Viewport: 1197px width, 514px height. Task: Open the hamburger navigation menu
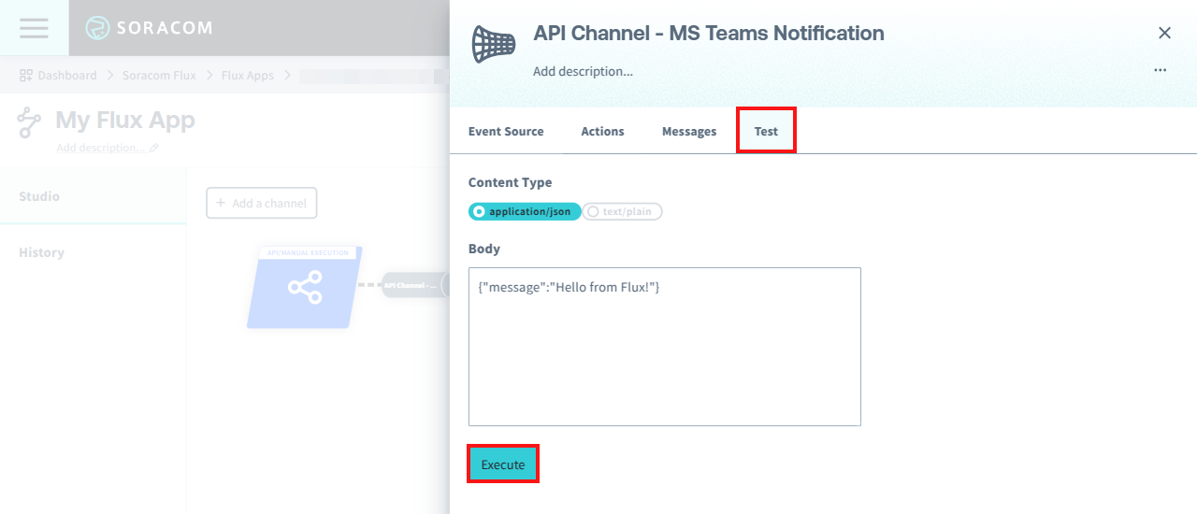coord(34,27)
